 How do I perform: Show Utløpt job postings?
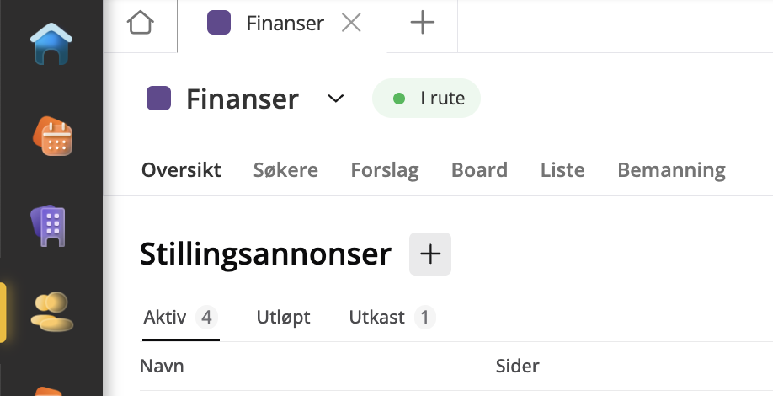tap(283, 318)
